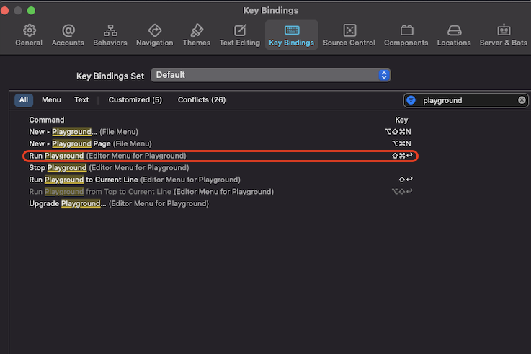Select the Stop Playground command row

[x=220, y=168]
